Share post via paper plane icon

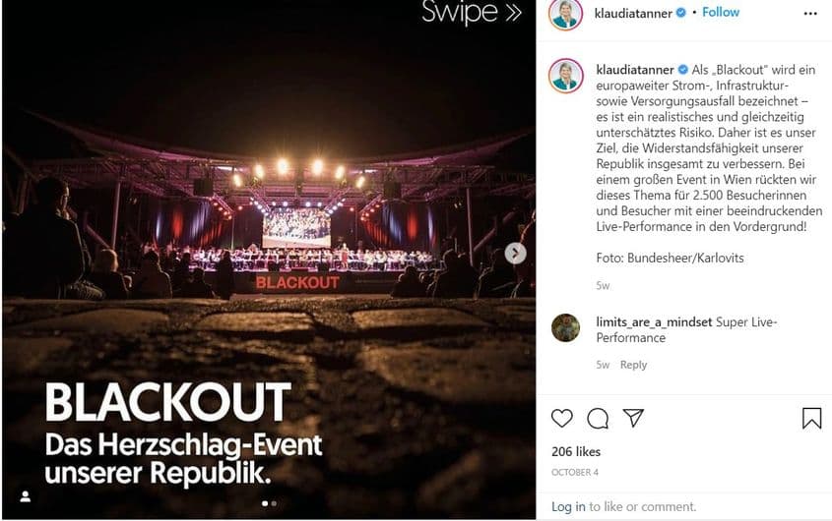coord(633,419)
